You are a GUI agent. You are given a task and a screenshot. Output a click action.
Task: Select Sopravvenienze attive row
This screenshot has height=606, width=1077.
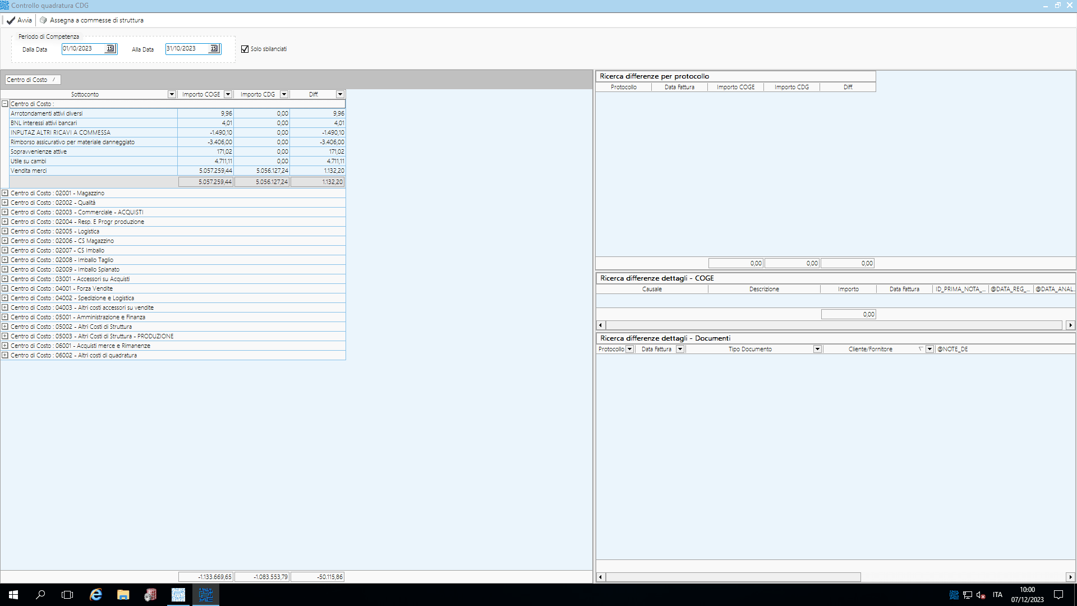(x=177, y=151)
